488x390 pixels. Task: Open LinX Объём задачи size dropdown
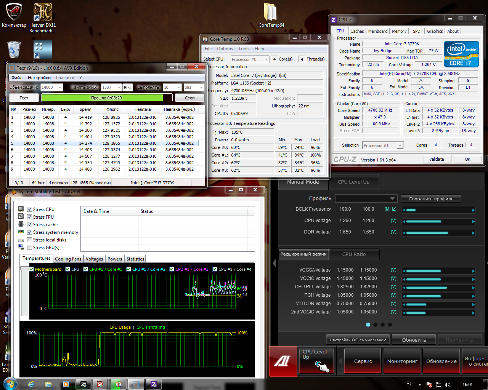60,87
